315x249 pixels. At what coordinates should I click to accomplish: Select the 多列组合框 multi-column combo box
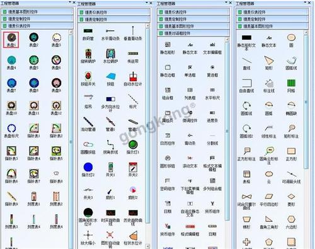tap(212, 185)
